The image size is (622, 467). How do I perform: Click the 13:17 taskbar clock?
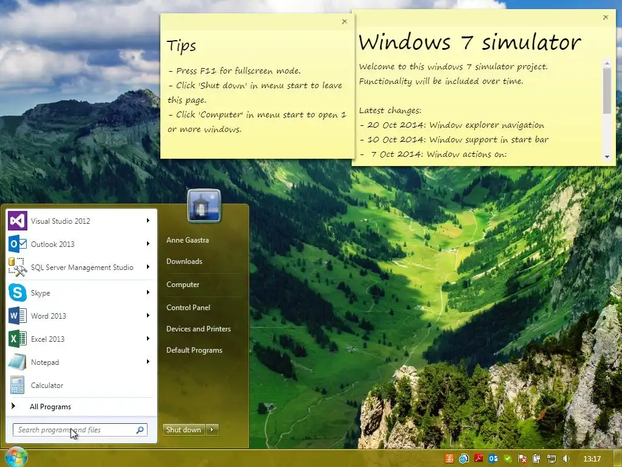point(592,458)
